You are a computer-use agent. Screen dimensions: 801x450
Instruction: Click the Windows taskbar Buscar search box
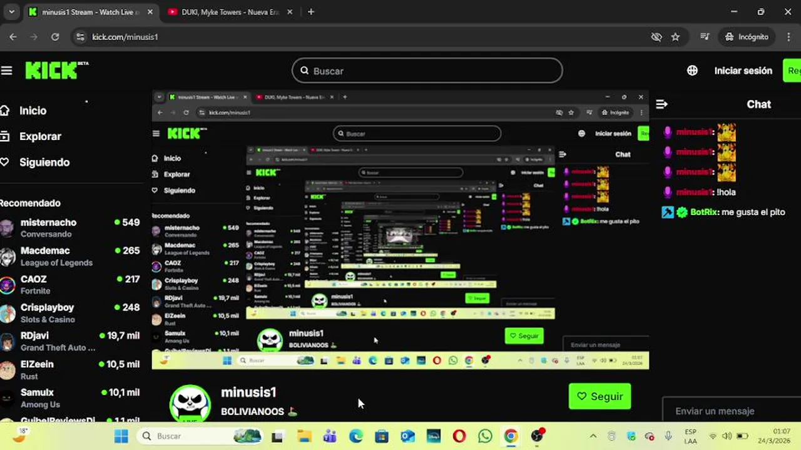coord(198,436)
